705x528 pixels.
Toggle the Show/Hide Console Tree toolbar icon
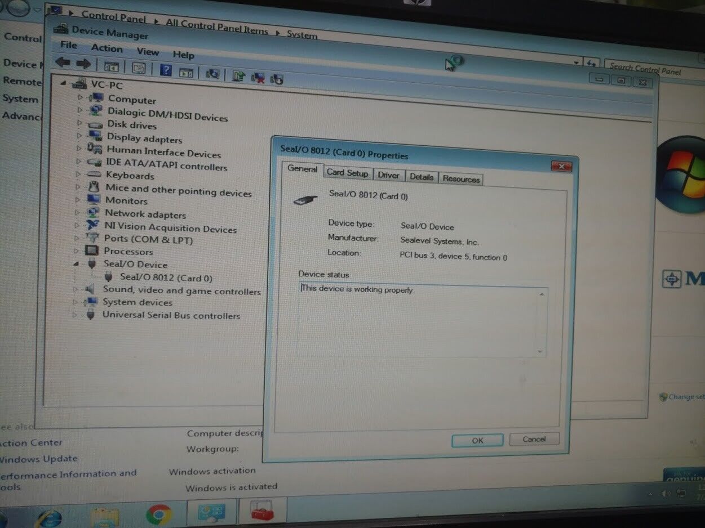(x=111, y=66)
